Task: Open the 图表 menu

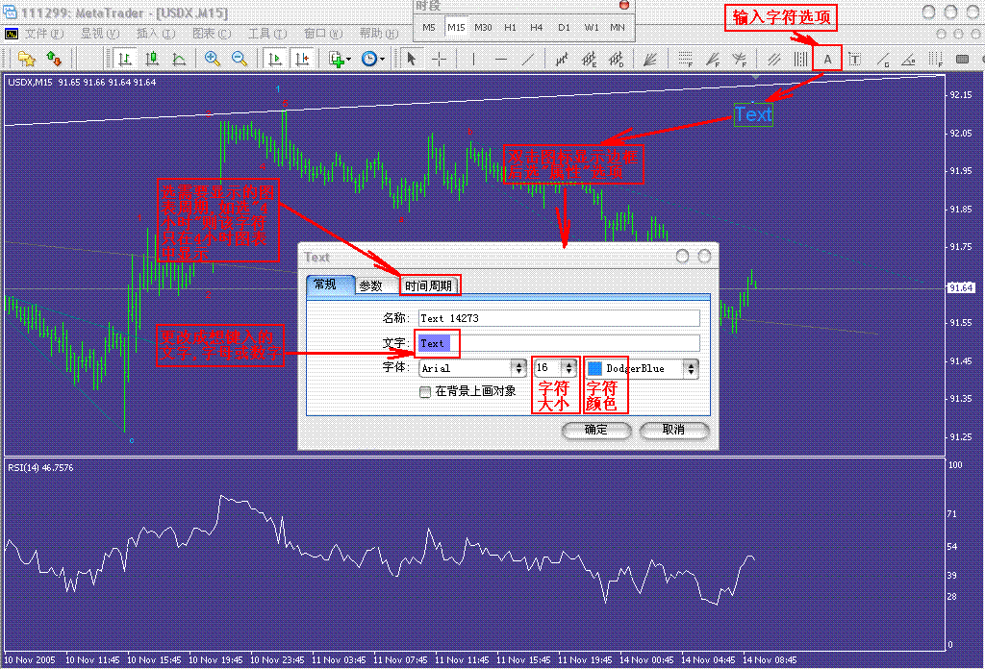Action: coord(212,34)
